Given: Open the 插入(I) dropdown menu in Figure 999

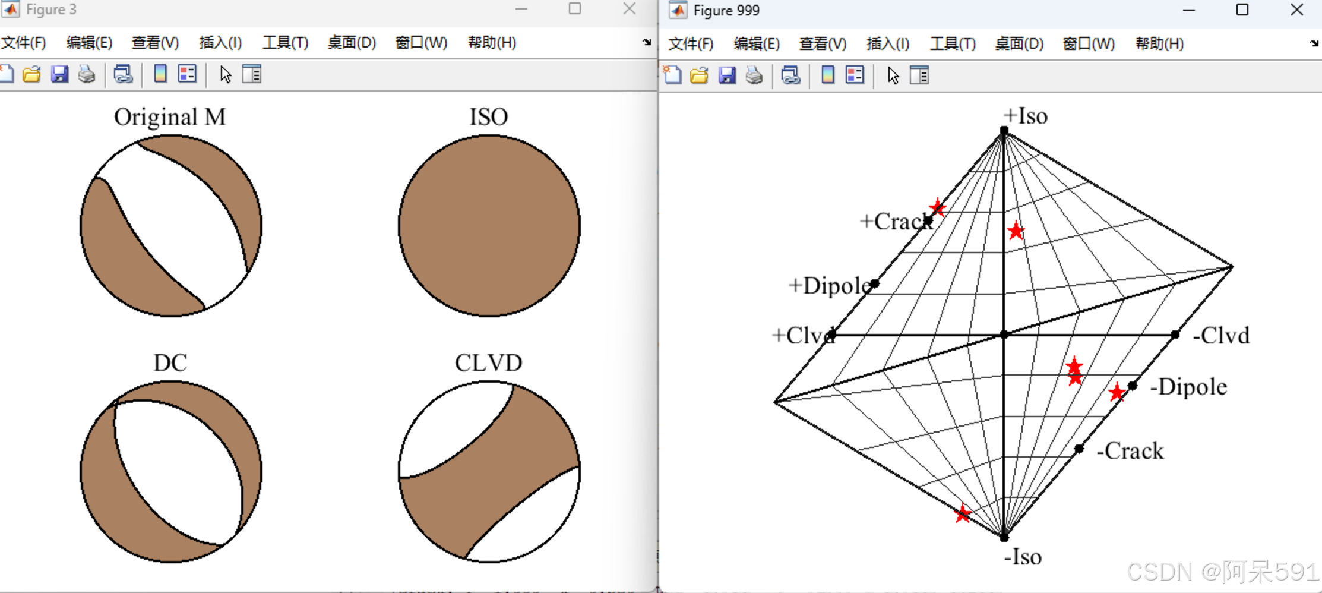Looking at the screenshot, I should (887, 43).
